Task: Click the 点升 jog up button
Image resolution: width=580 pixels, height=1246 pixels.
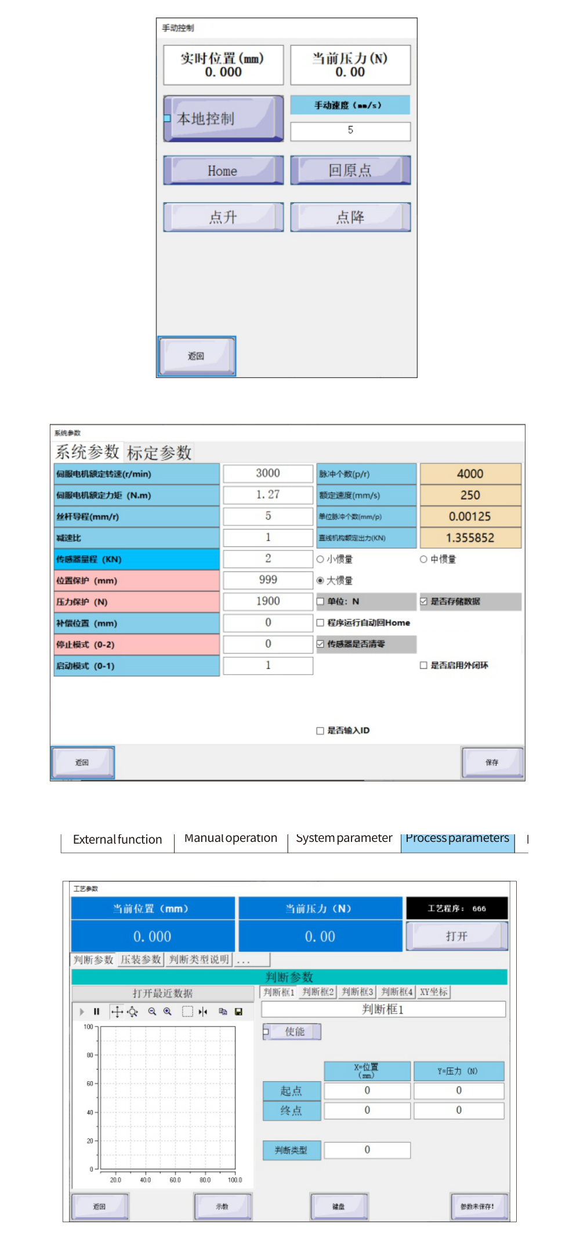Action: [x=223, y=217]
